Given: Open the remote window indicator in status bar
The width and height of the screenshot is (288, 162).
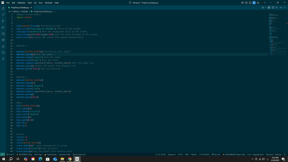Looking at the screenshot, I should [x=2, y=154].
